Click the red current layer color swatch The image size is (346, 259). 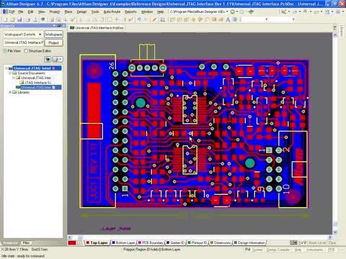[72, 243]
